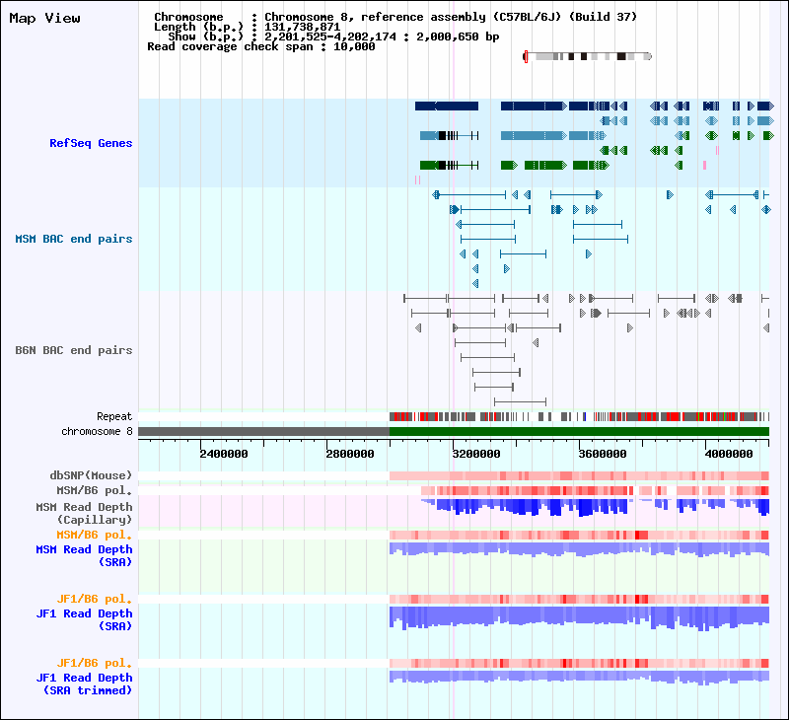Click the lower JF1/B6 pol. label

pyautogui.click(x=94, y=663)
